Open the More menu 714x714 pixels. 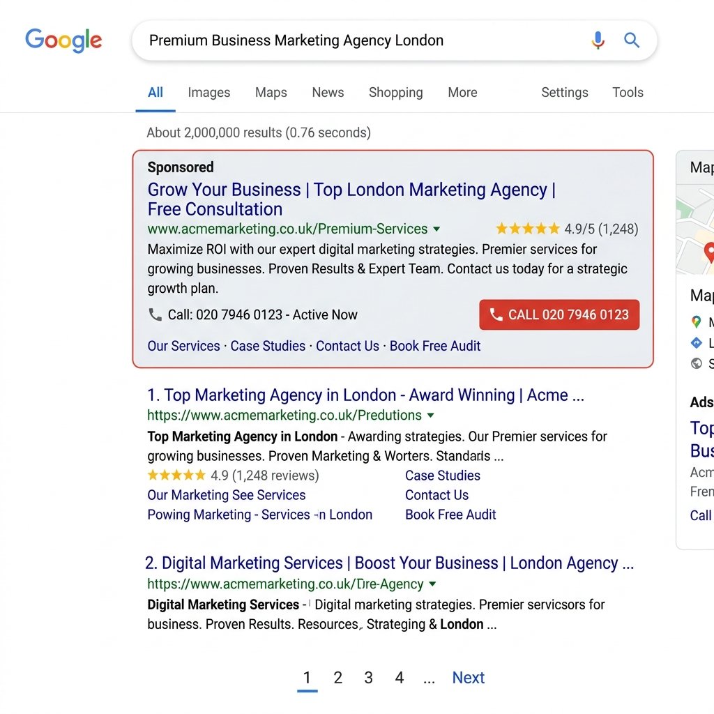point(463,93)
